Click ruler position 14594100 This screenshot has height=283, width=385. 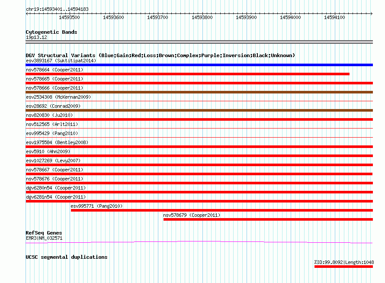(x=335, y=17)
